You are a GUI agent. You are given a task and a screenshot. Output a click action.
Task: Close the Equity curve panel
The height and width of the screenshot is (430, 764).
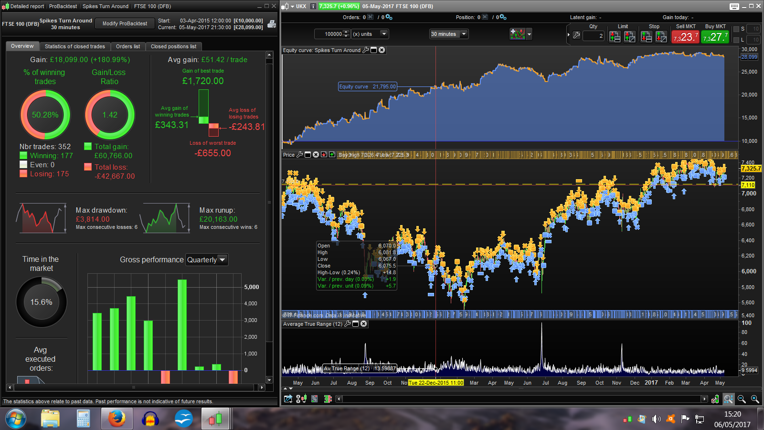pos(382,50)
